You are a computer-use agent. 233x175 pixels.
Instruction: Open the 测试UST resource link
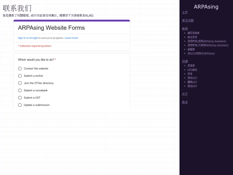tap(192, 78)
